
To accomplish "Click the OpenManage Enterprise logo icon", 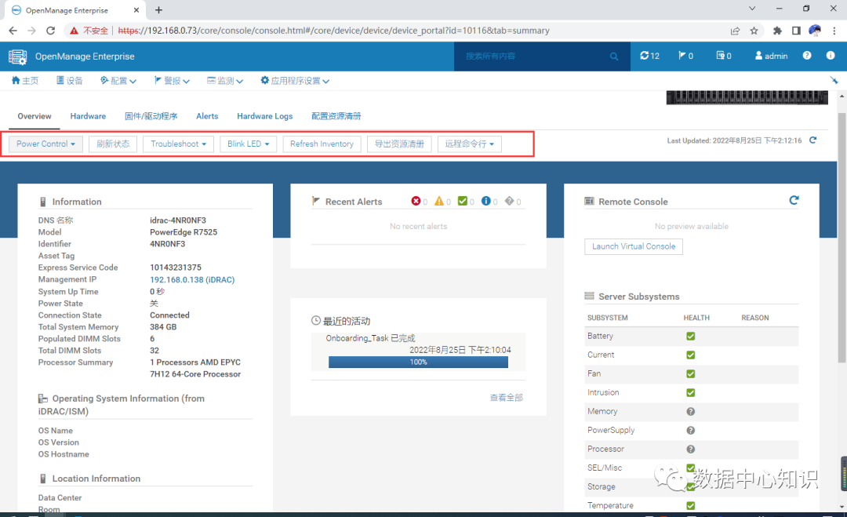I will [17, 56].
